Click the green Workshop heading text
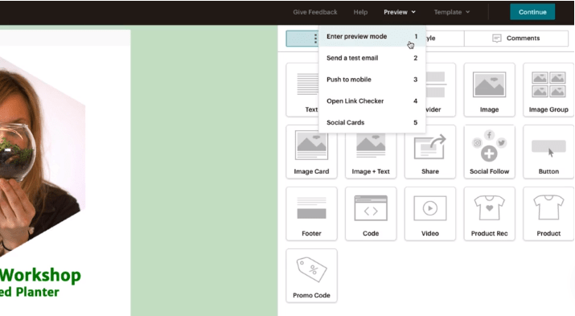Viewport: 575px width, 316px height. click(x=40, y=275)
